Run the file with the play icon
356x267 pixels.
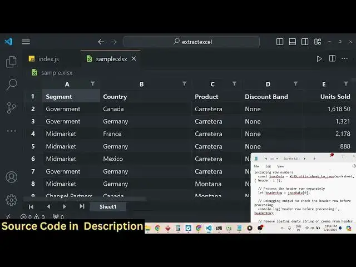[x=319, y=59]
